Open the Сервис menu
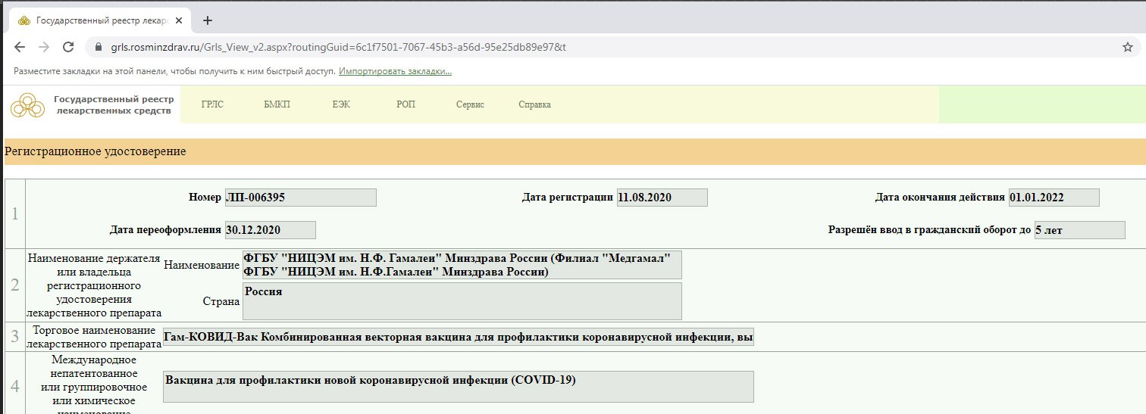The image size is (1146, 414). click(470, 104)
